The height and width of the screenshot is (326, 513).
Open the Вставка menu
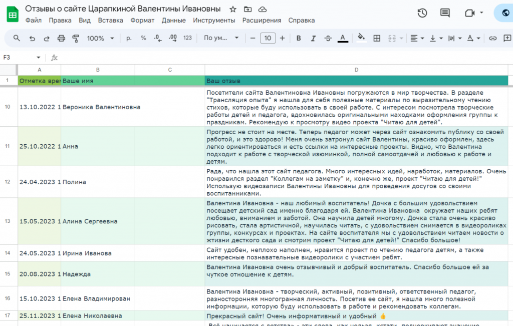point(110,21)
